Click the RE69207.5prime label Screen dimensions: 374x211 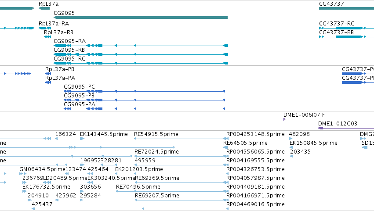(157, 196)
